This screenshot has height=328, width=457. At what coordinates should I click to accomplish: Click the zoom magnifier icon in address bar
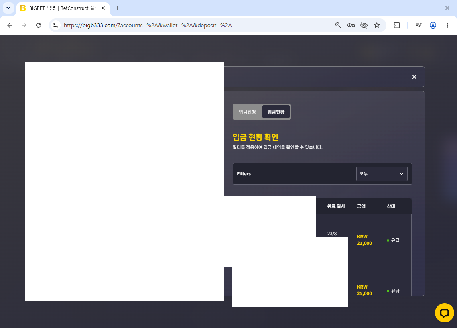click(x=338, y=25)
